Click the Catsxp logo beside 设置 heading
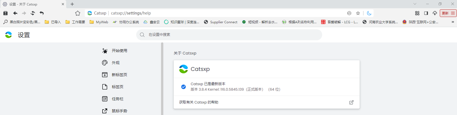Screen dimensions: 457x115 (8, 35)
